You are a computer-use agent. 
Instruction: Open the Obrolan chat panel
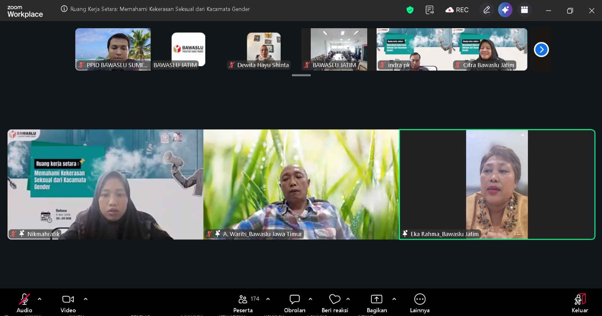pos(295,303)
